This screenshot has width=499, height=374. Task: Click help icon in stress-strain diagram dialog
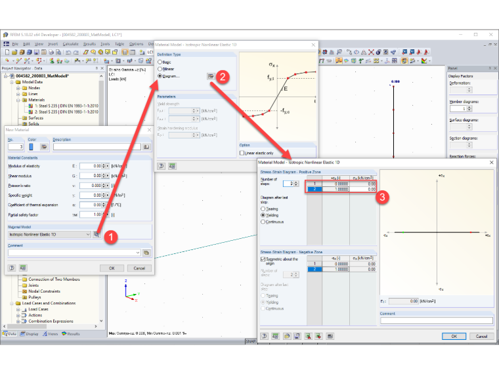(265, 336)
